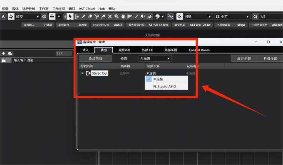This screenshot has height=165, width=283.
Task: Open the Hub menu
Action: 102,9
